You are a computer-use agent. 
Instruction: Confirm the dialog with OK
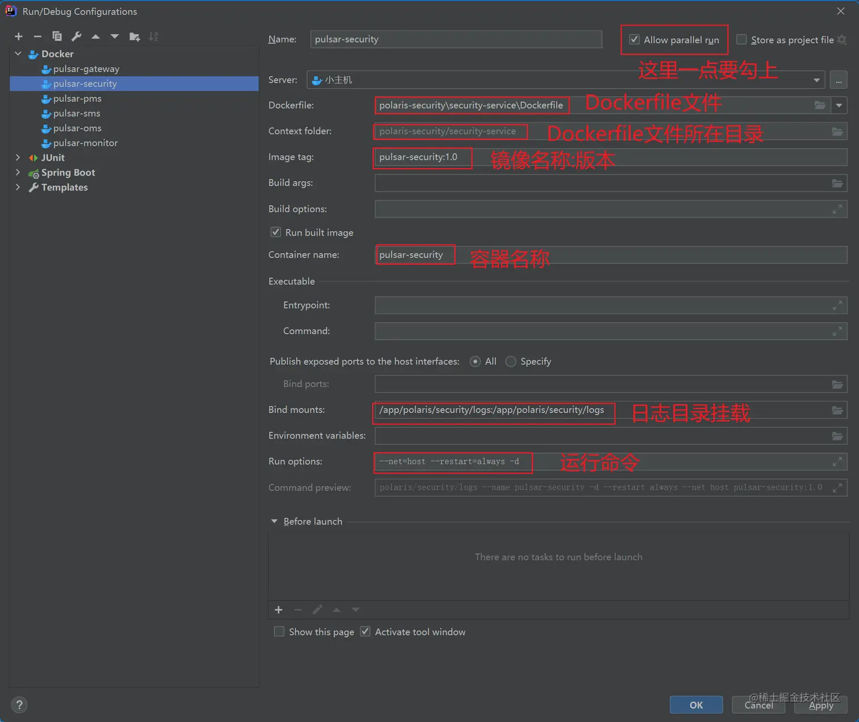tap(697, 705)
